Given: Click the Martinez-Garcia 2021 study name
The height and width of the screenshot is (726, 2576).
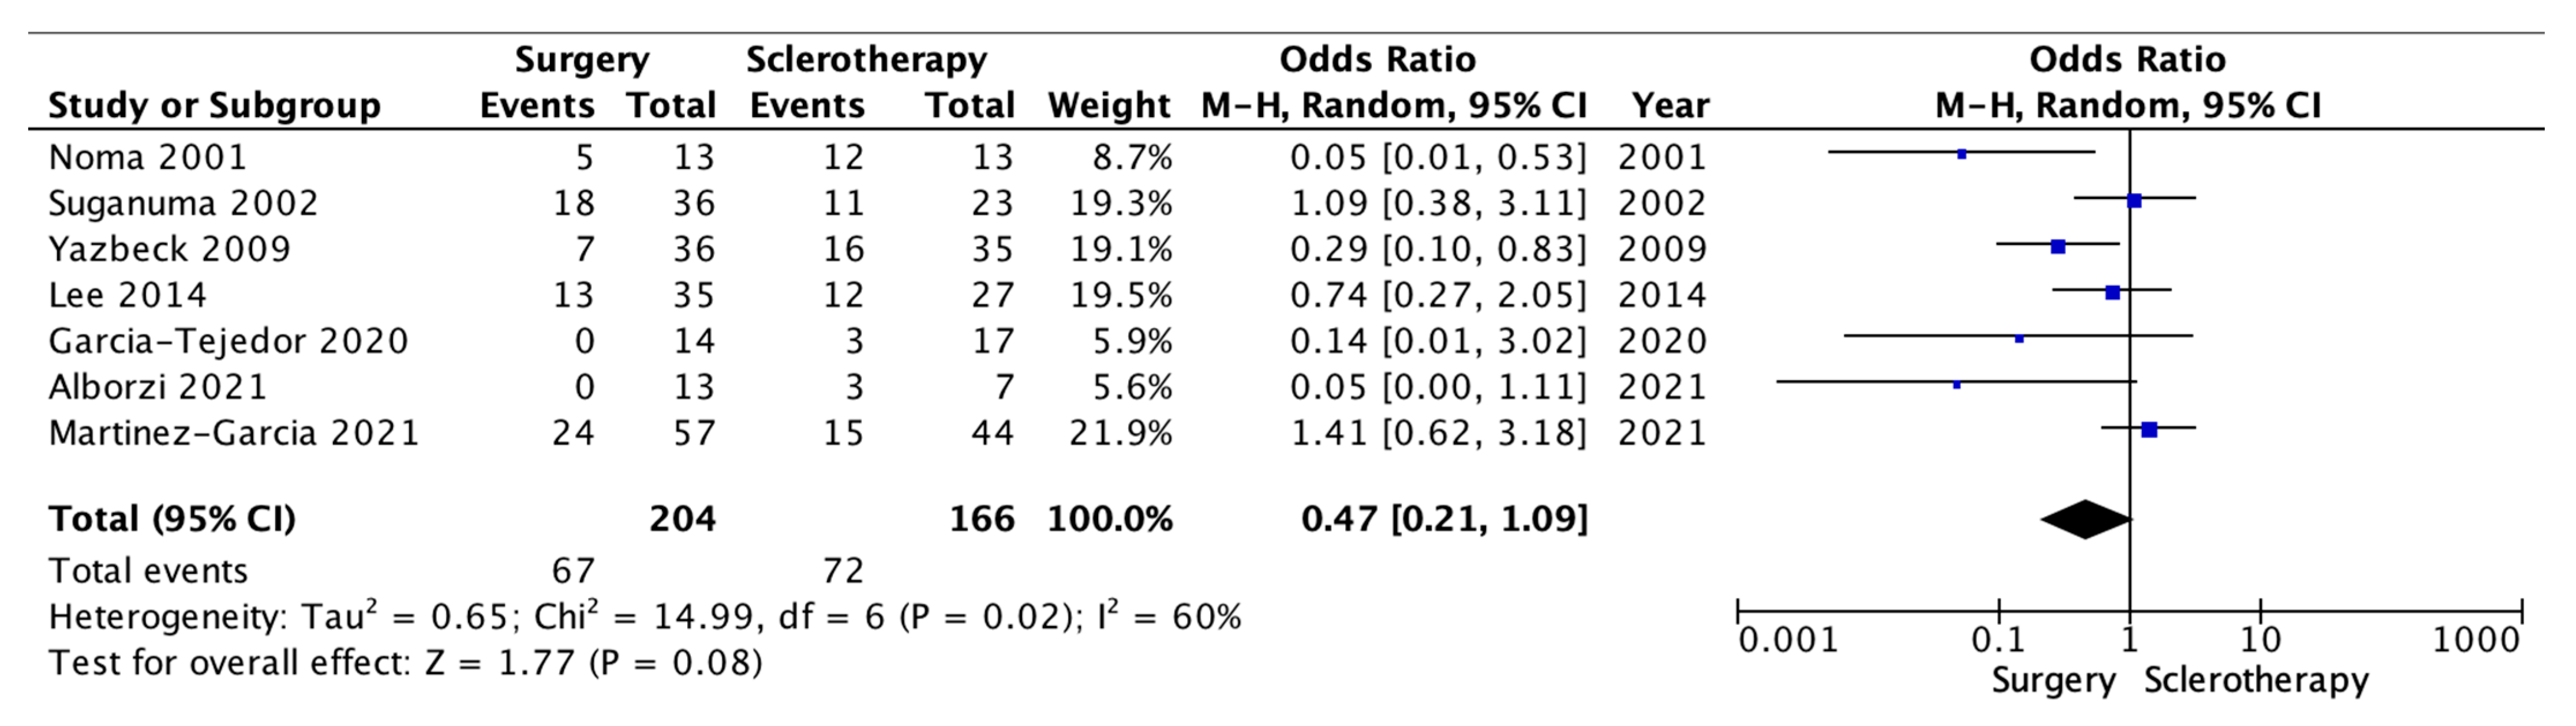Looking at the screenshot, I should [x=234, y=432].
